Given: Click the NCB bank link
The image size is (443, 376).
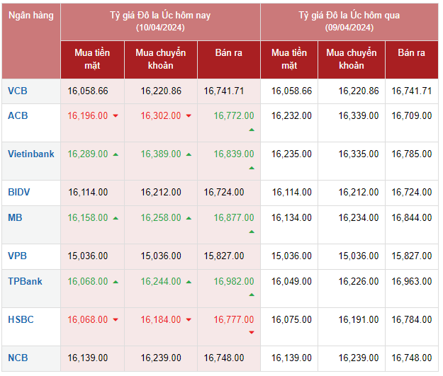Looking at the screenshot, I should pos(18,358).
